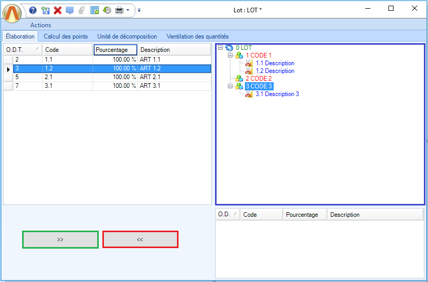This screenshot has height=282, width=428.
Task: Switch to Calcul des points tab
Action: 65,36
